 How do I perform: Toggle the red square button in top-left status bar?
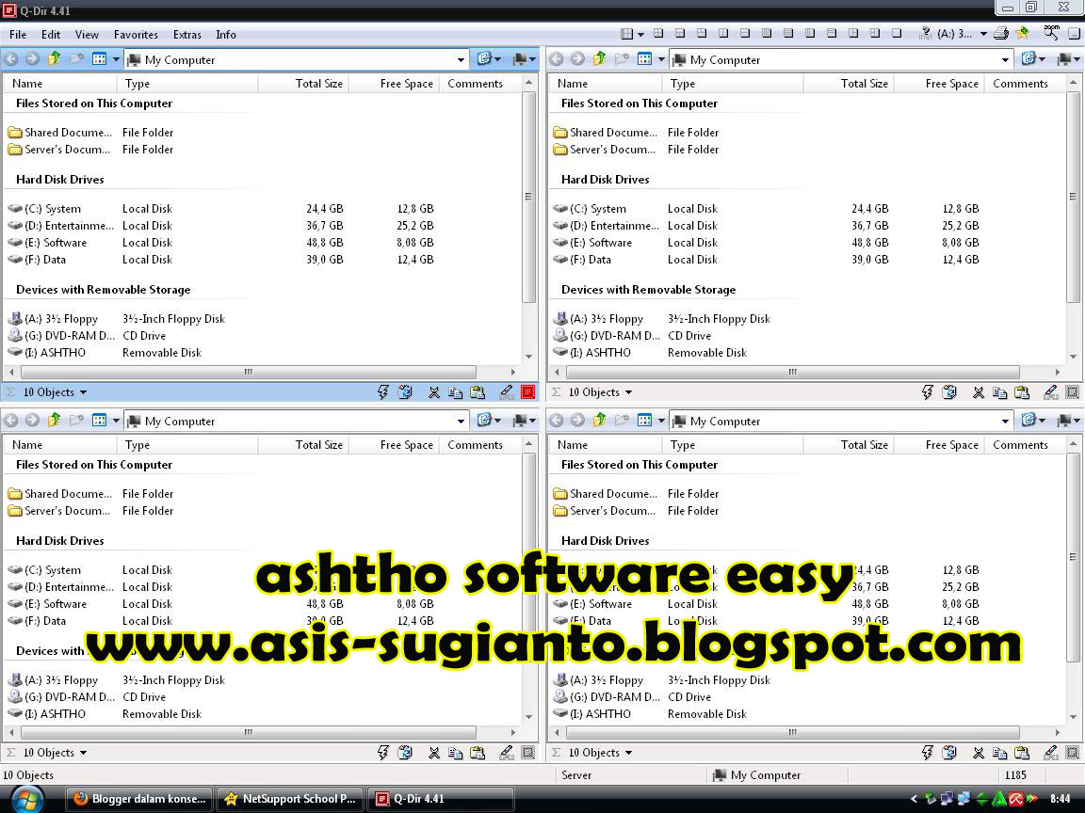(528, 392)
